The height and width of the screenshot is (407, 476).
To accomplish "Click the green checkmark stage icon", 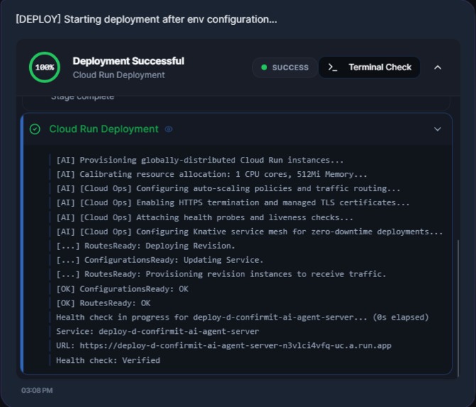I will [35, 129].
